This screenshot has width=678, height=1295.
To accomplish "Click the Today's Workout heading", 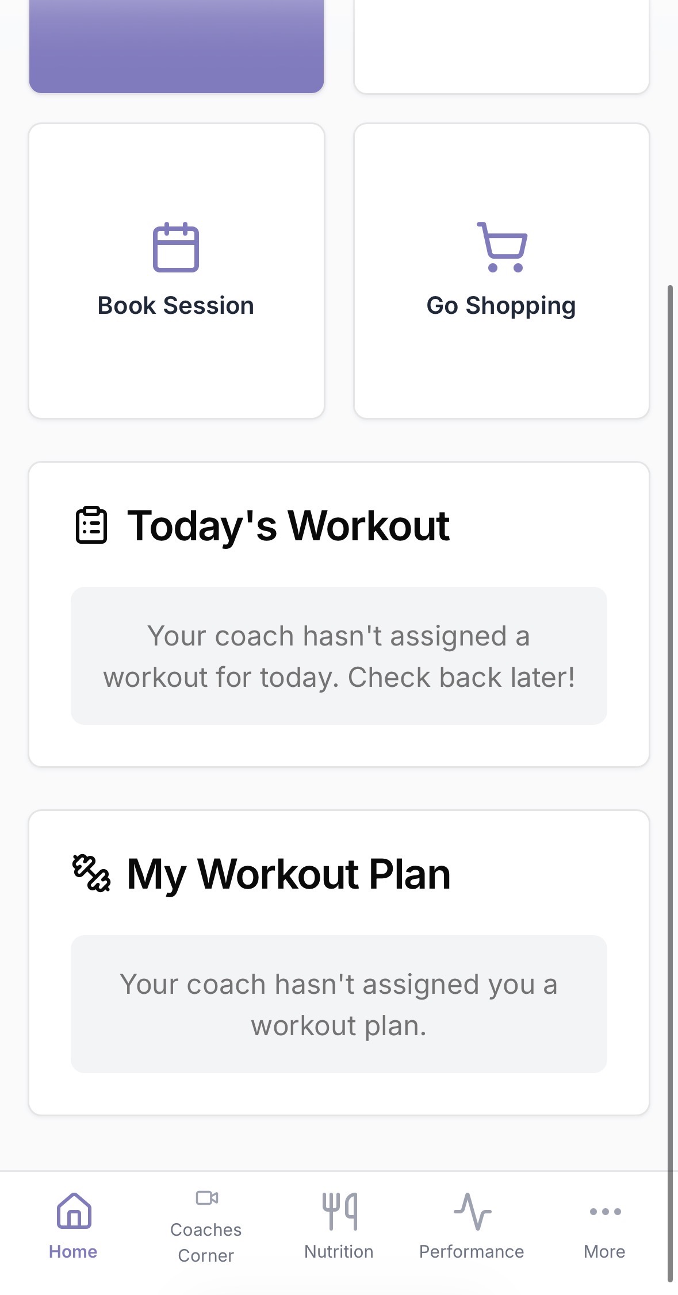I will 288,526.
